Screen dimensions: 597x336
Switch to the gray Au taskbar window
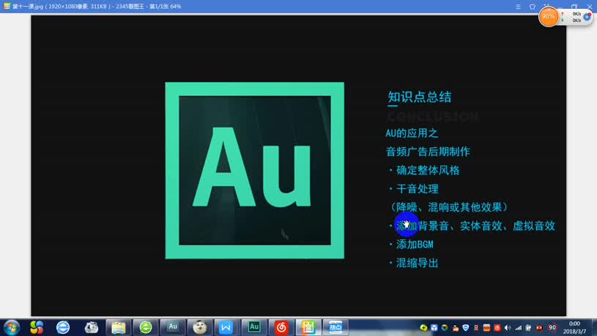click(173, 327)
